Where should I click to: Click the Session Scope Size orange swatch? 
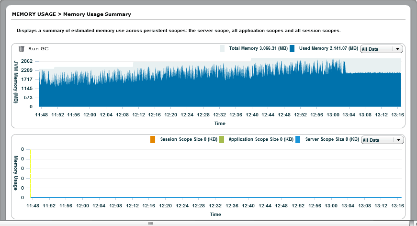(153, 139)
